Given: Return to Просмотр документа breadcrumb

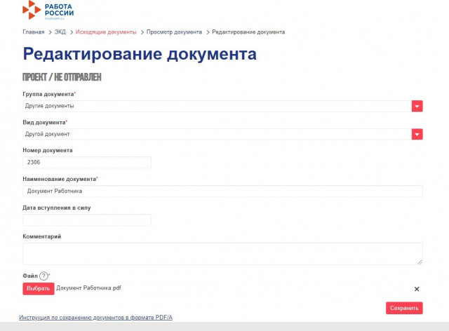Looking at the screenshot, I should coord(174,32).
